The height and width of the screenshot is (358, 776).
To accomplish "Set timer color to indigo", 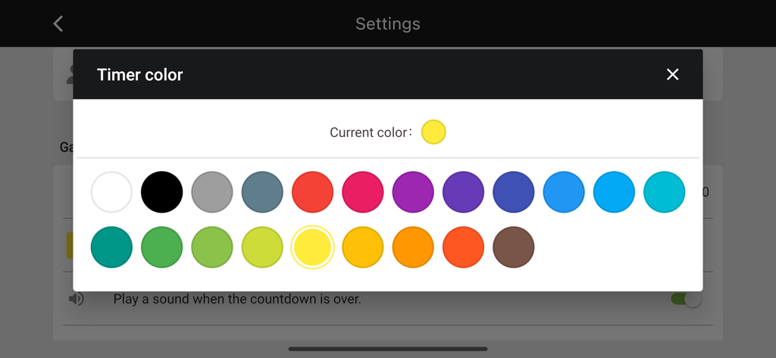I will pos(514,192).
